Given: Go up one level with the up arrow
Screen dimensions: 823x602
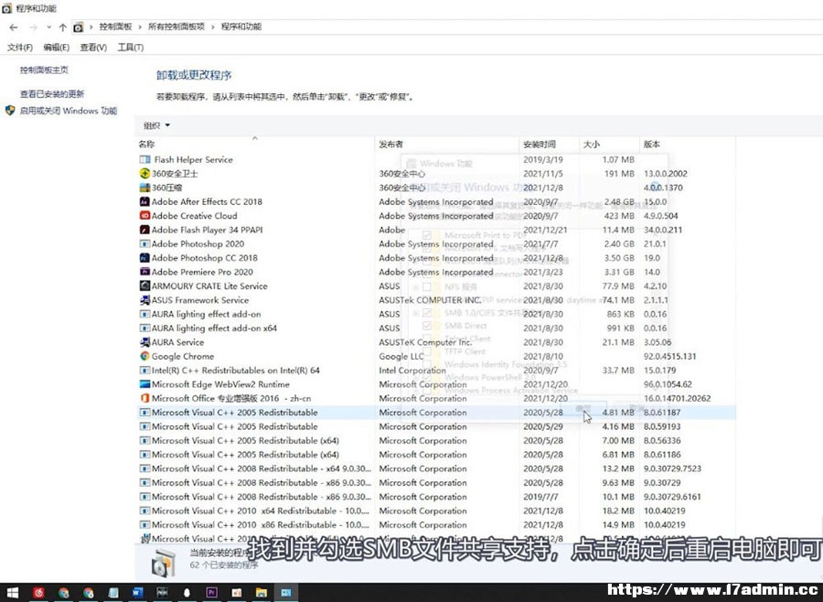Looking at the screenshot, I should point(62,27).
